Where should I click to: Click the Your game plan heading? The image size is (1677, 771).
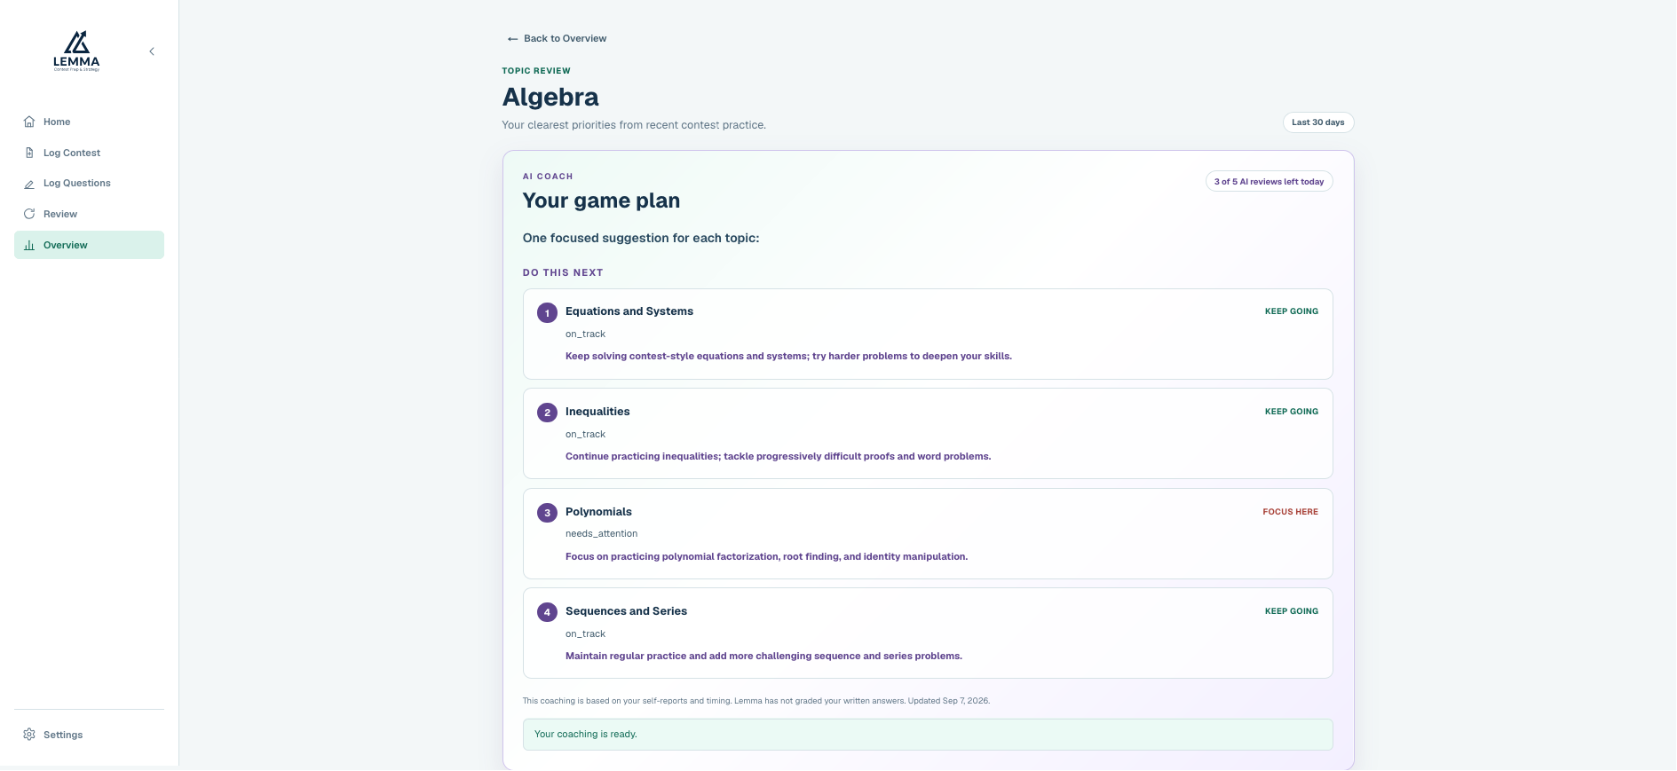tap(601, 201)
